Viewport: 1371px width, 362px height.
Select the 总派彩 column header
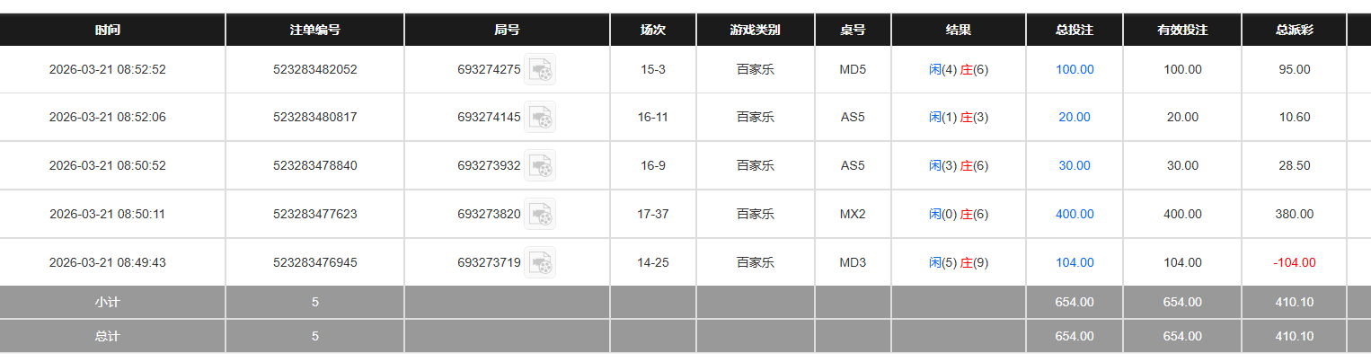tap(1294, 30)
